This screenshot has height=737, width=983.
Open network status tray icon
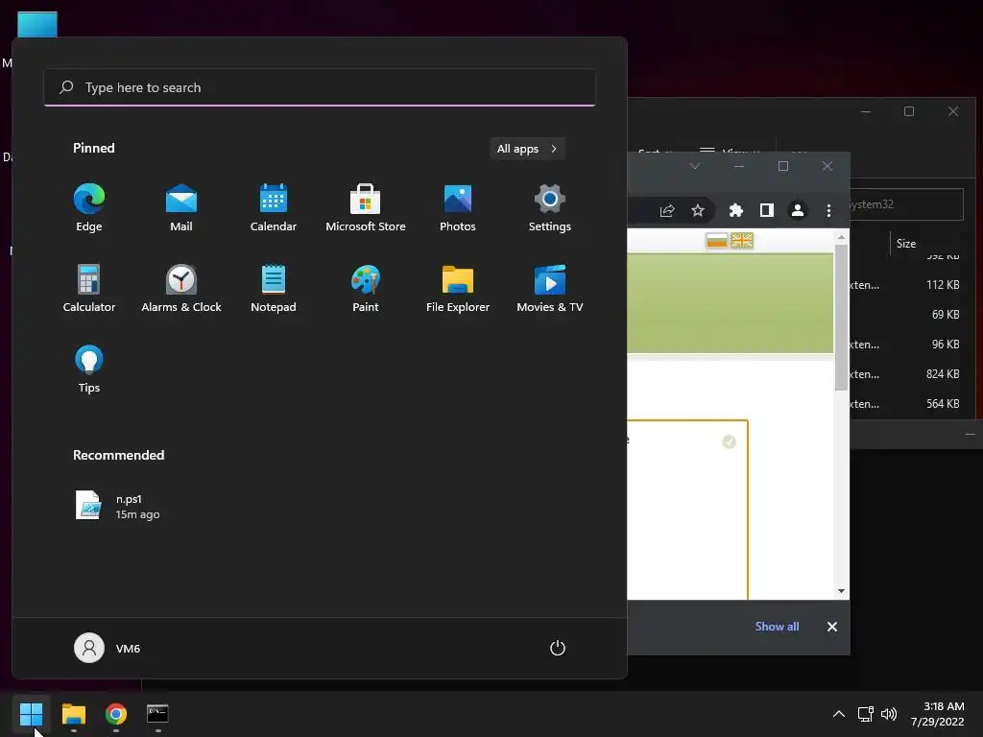[866, 714]
